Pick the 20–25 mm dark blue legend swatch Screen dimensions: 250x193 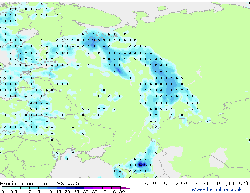70,188
